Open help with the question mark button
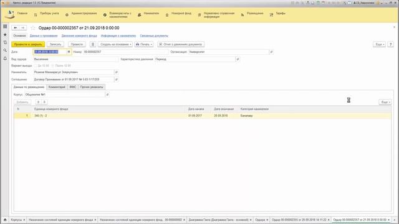The image size is (399, 224). pos(391,44)
